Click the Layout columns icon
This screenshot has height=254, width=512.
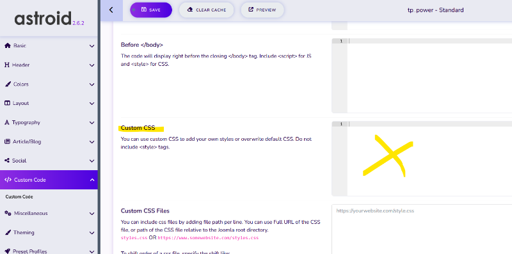pyautogui.click(x=7, y=103)
